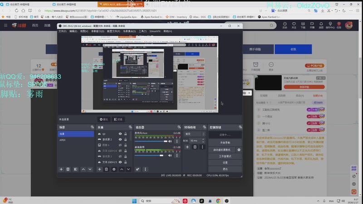The height and width of the screenshot is (204, 363).
Task: Open source 滤镜 filters button
Action: pos(118,119)
